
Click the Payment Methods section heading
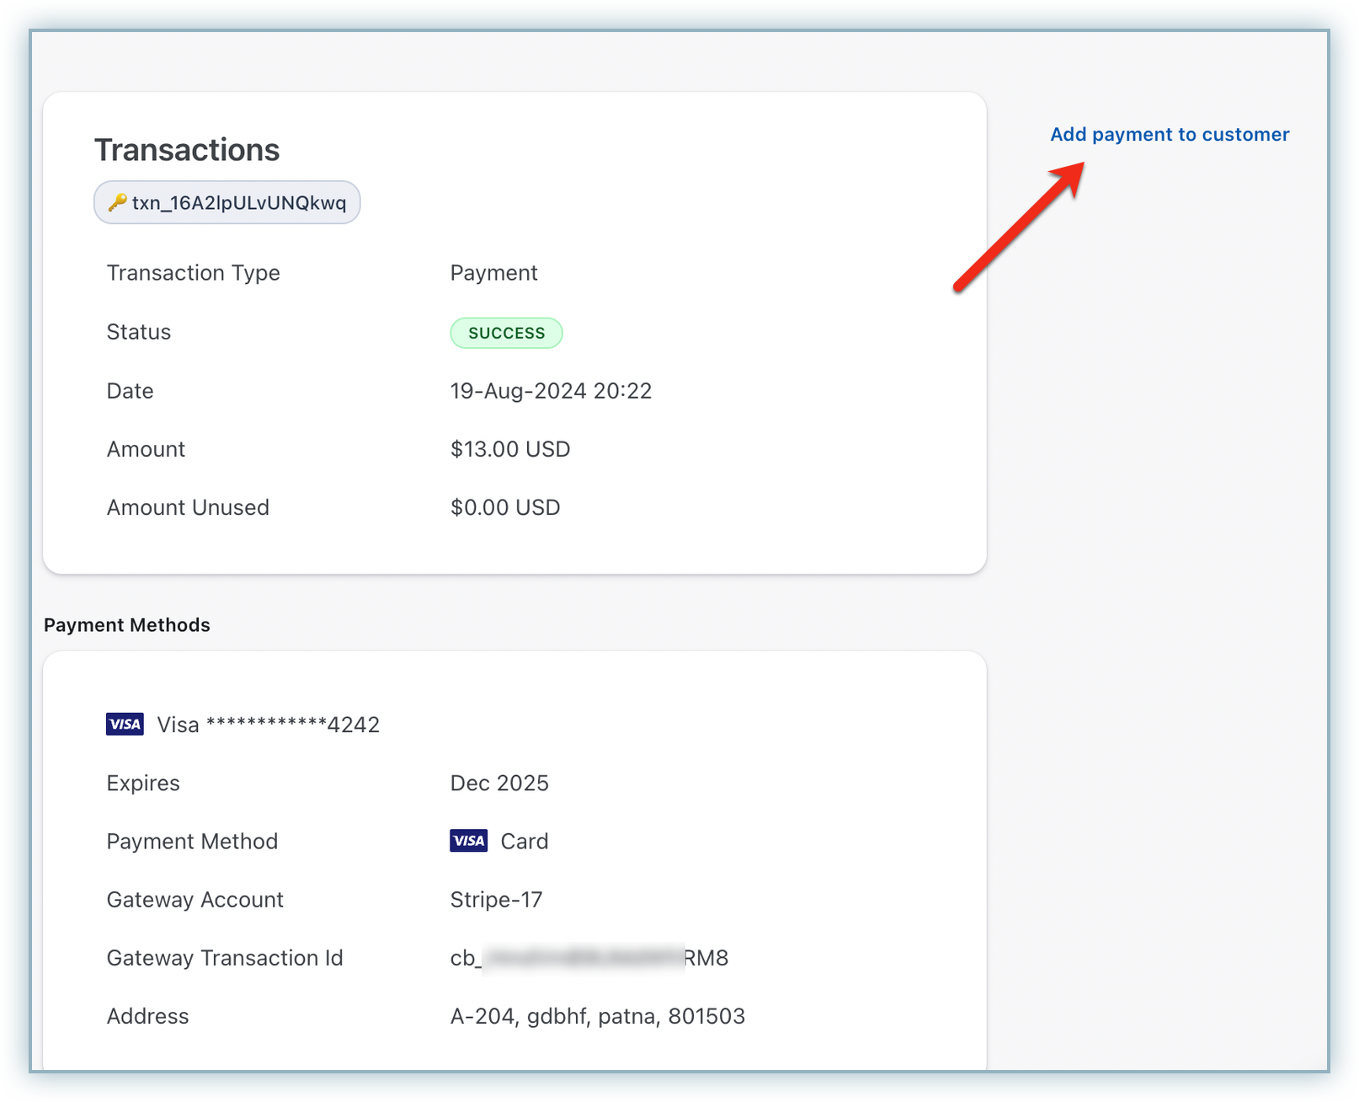point(127,625)
